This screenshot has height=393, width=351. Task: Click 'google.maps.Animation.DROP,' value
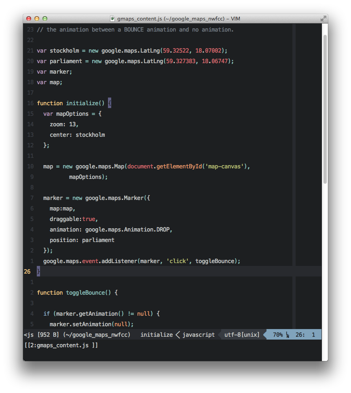(129, 229)
